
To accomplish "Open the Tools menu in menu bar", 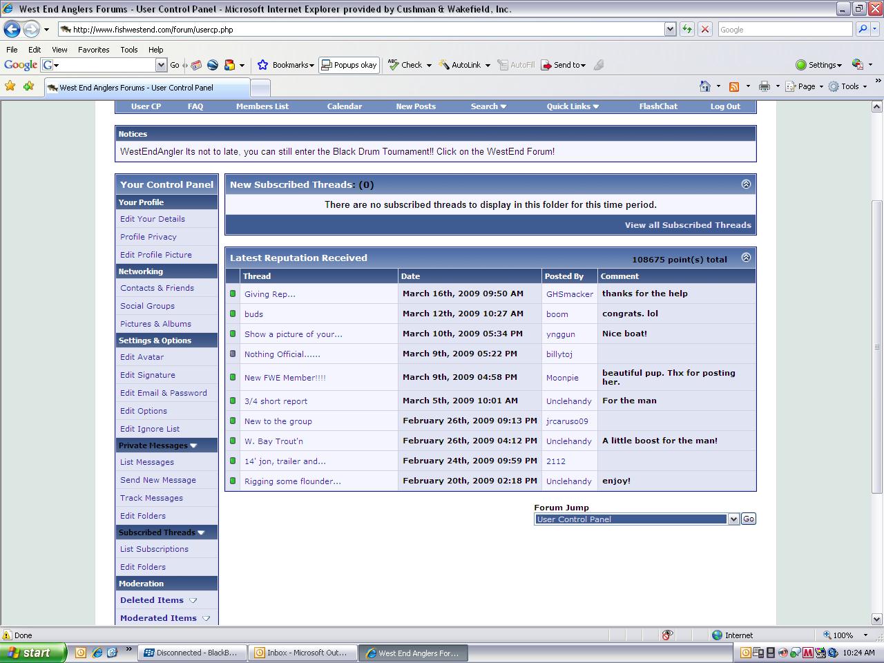I will coord(128,50).
